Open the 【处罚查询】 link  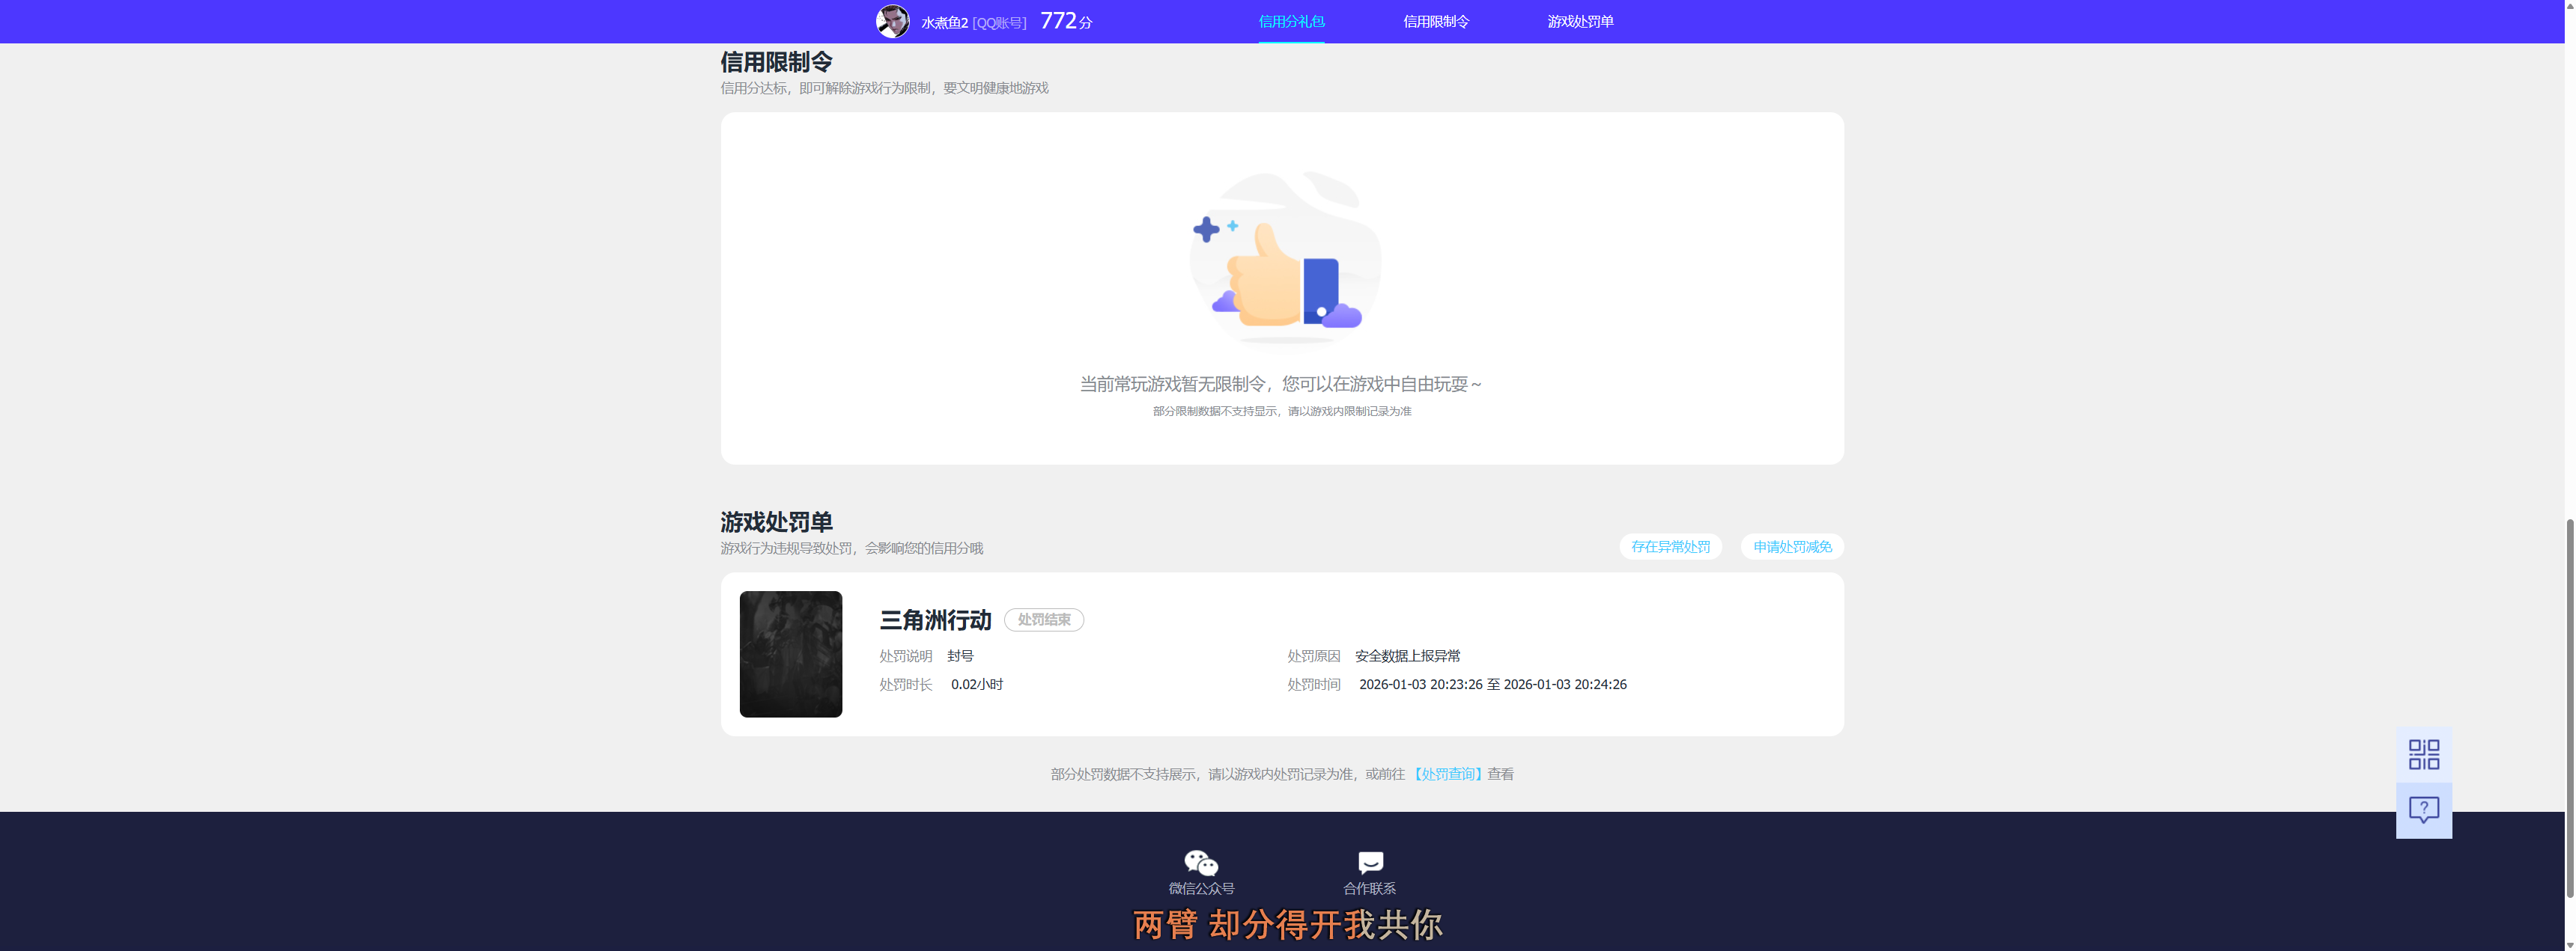tap(1447, 774)
